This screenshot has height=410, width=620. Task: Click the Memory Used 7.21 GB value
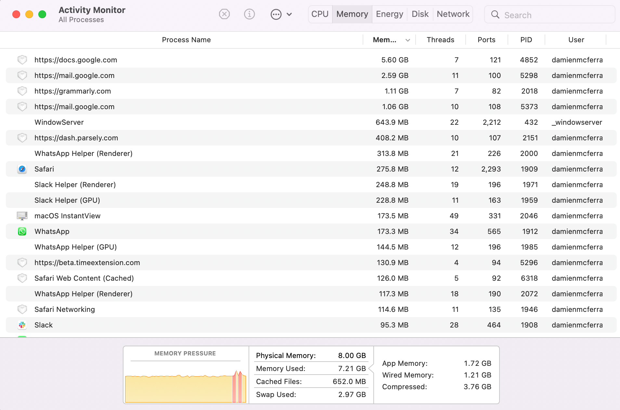coord(352,368)
